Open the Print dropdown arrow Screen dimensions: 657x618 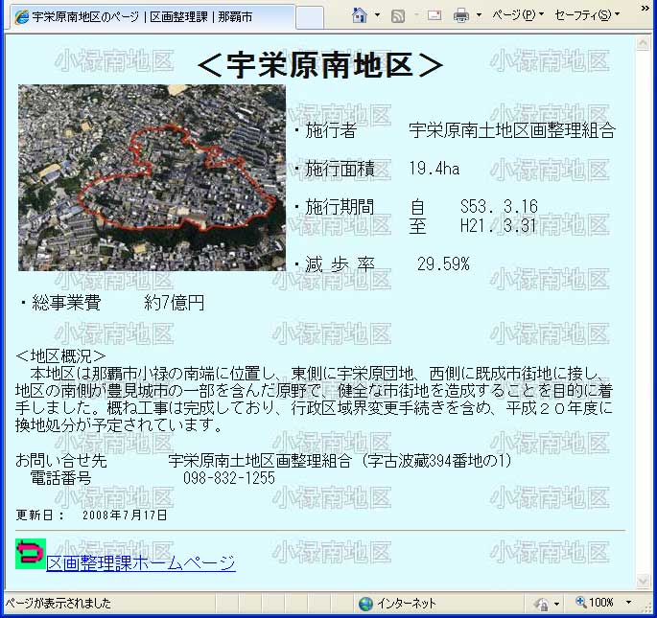(479, 16)
